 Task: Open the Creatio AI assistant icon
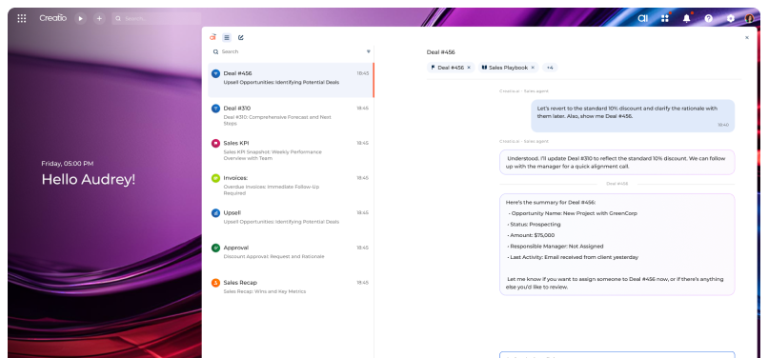point(642,19)
